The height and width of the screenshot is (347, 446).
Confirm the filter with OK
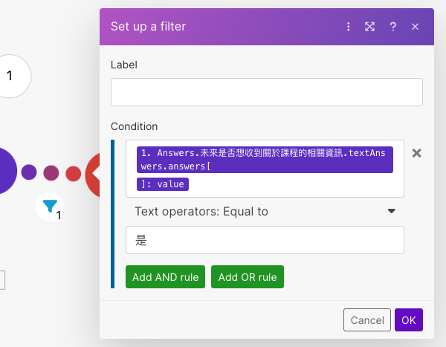pyautogui.click(x=409, y=320)
